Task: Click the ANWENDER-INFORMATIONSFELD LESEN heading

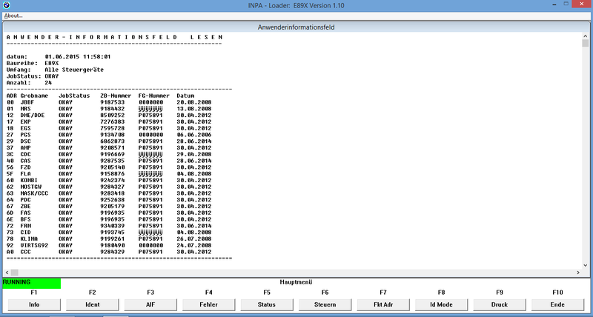Action: point(115,38)
